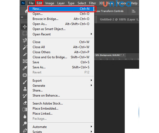Select the Lasso tool

[x=25, y=40]
